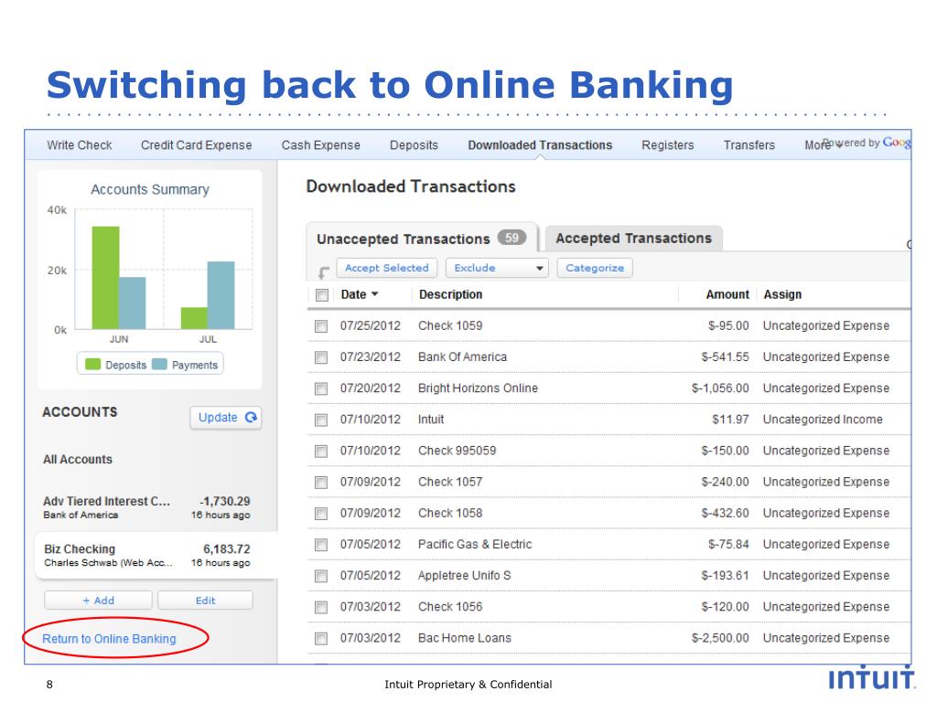
Task: Click the Edit accounts button
Action: coord(205,601)
